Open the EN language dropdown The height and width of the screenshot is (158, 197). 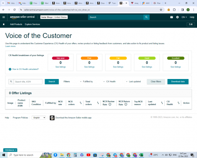[x=184, y=17]
